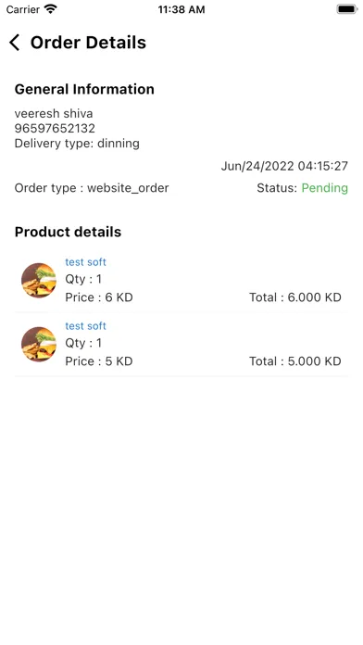Tap the Wi-Fi status icon
Screen dimensions: 363x645
pyautogui.click(x=51, y=9)
